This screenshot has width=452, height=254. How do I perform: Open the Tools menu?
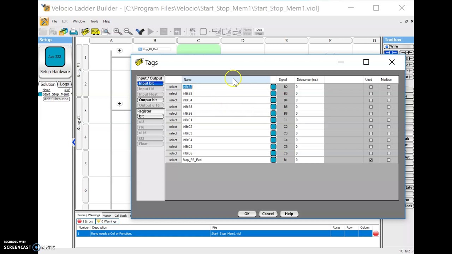click(94, 21)
